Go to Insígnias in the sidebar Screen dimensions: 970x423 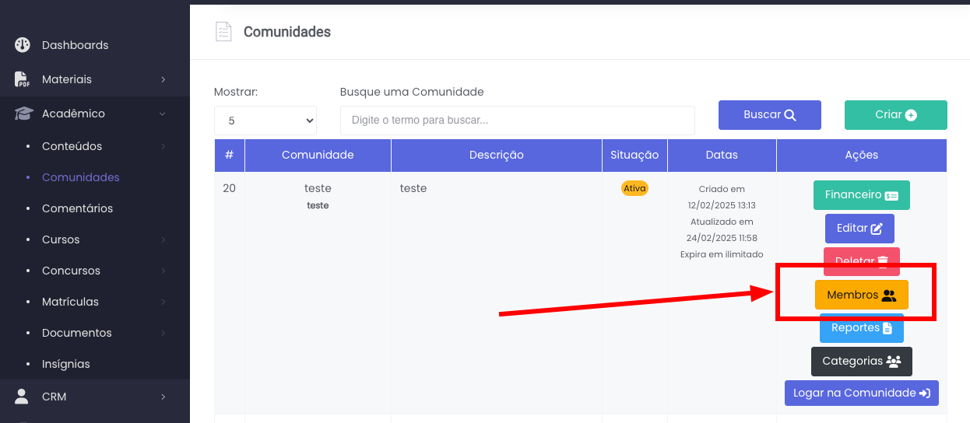click(x=66, y=364)
